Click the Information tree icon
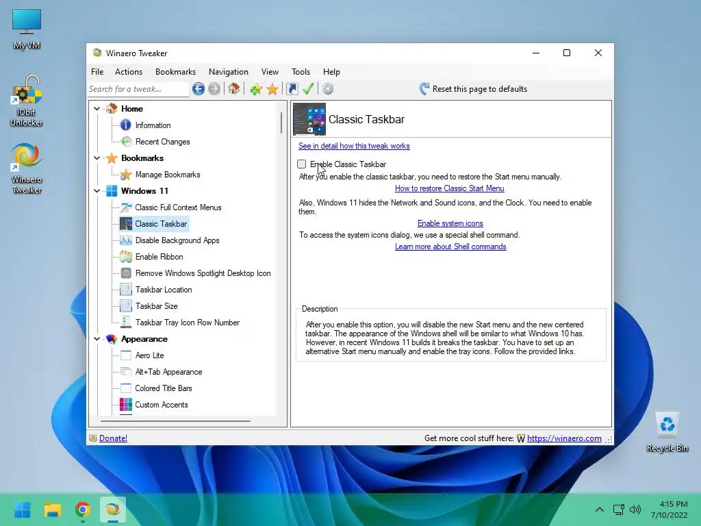This screenshot has height=526, width=701. (126, 125)
